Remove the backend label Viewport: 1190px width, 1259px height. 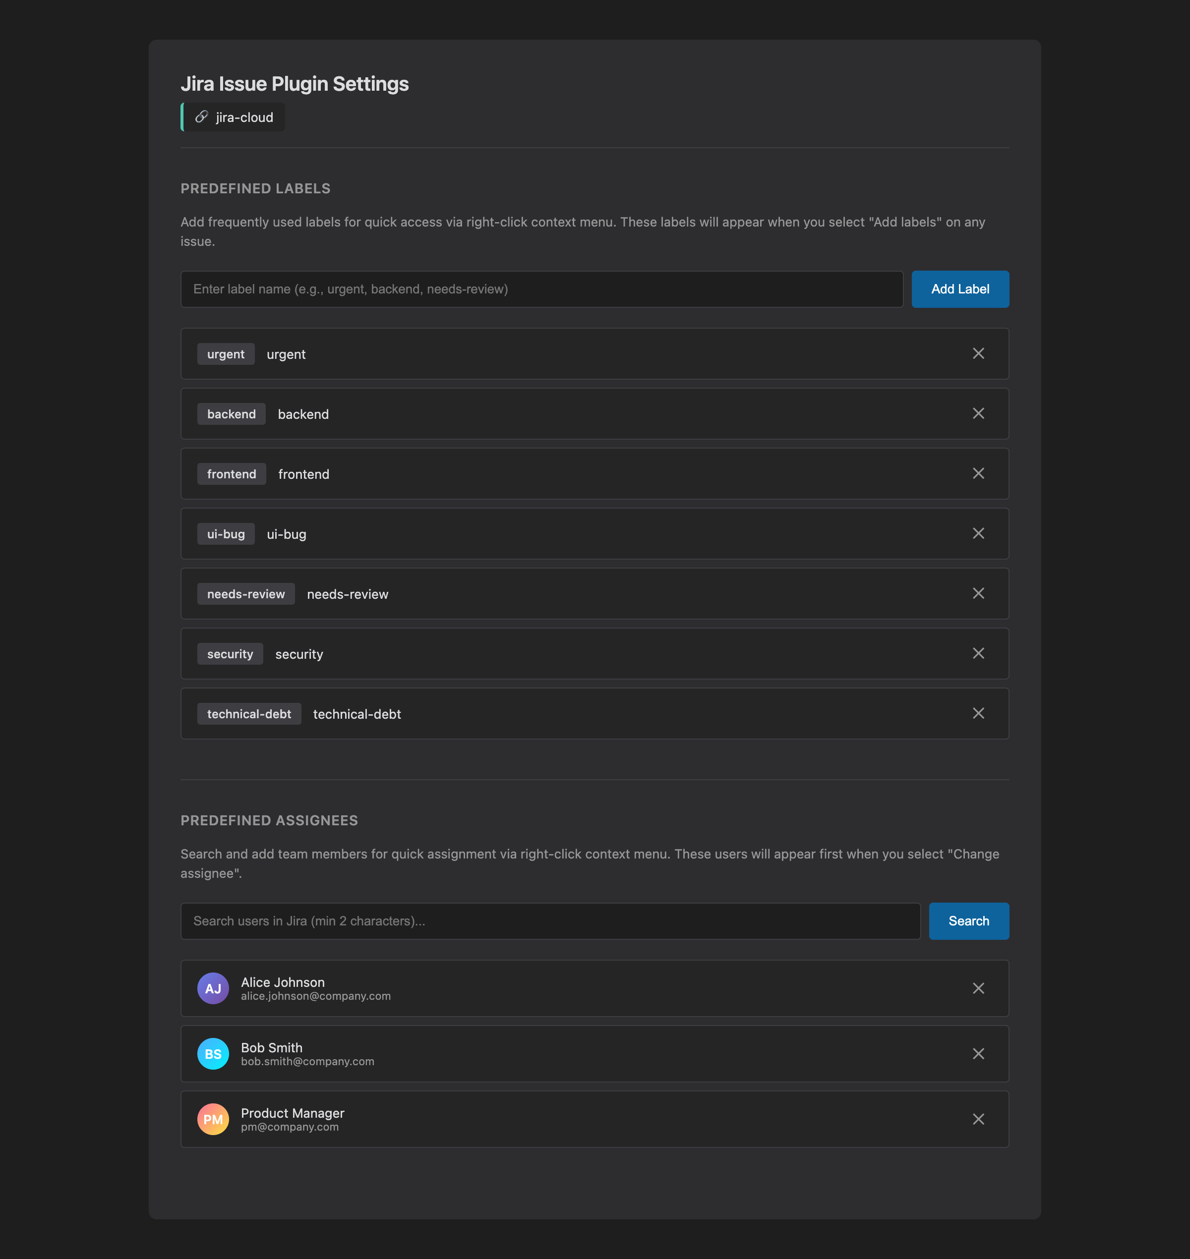[x=978, y=413]
